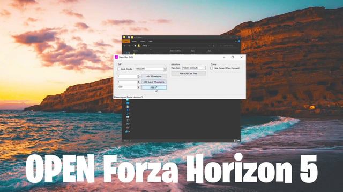Enable Hide Cursor When Focused checkbox
The image size is (343, 192).
[x=212, y=68]
